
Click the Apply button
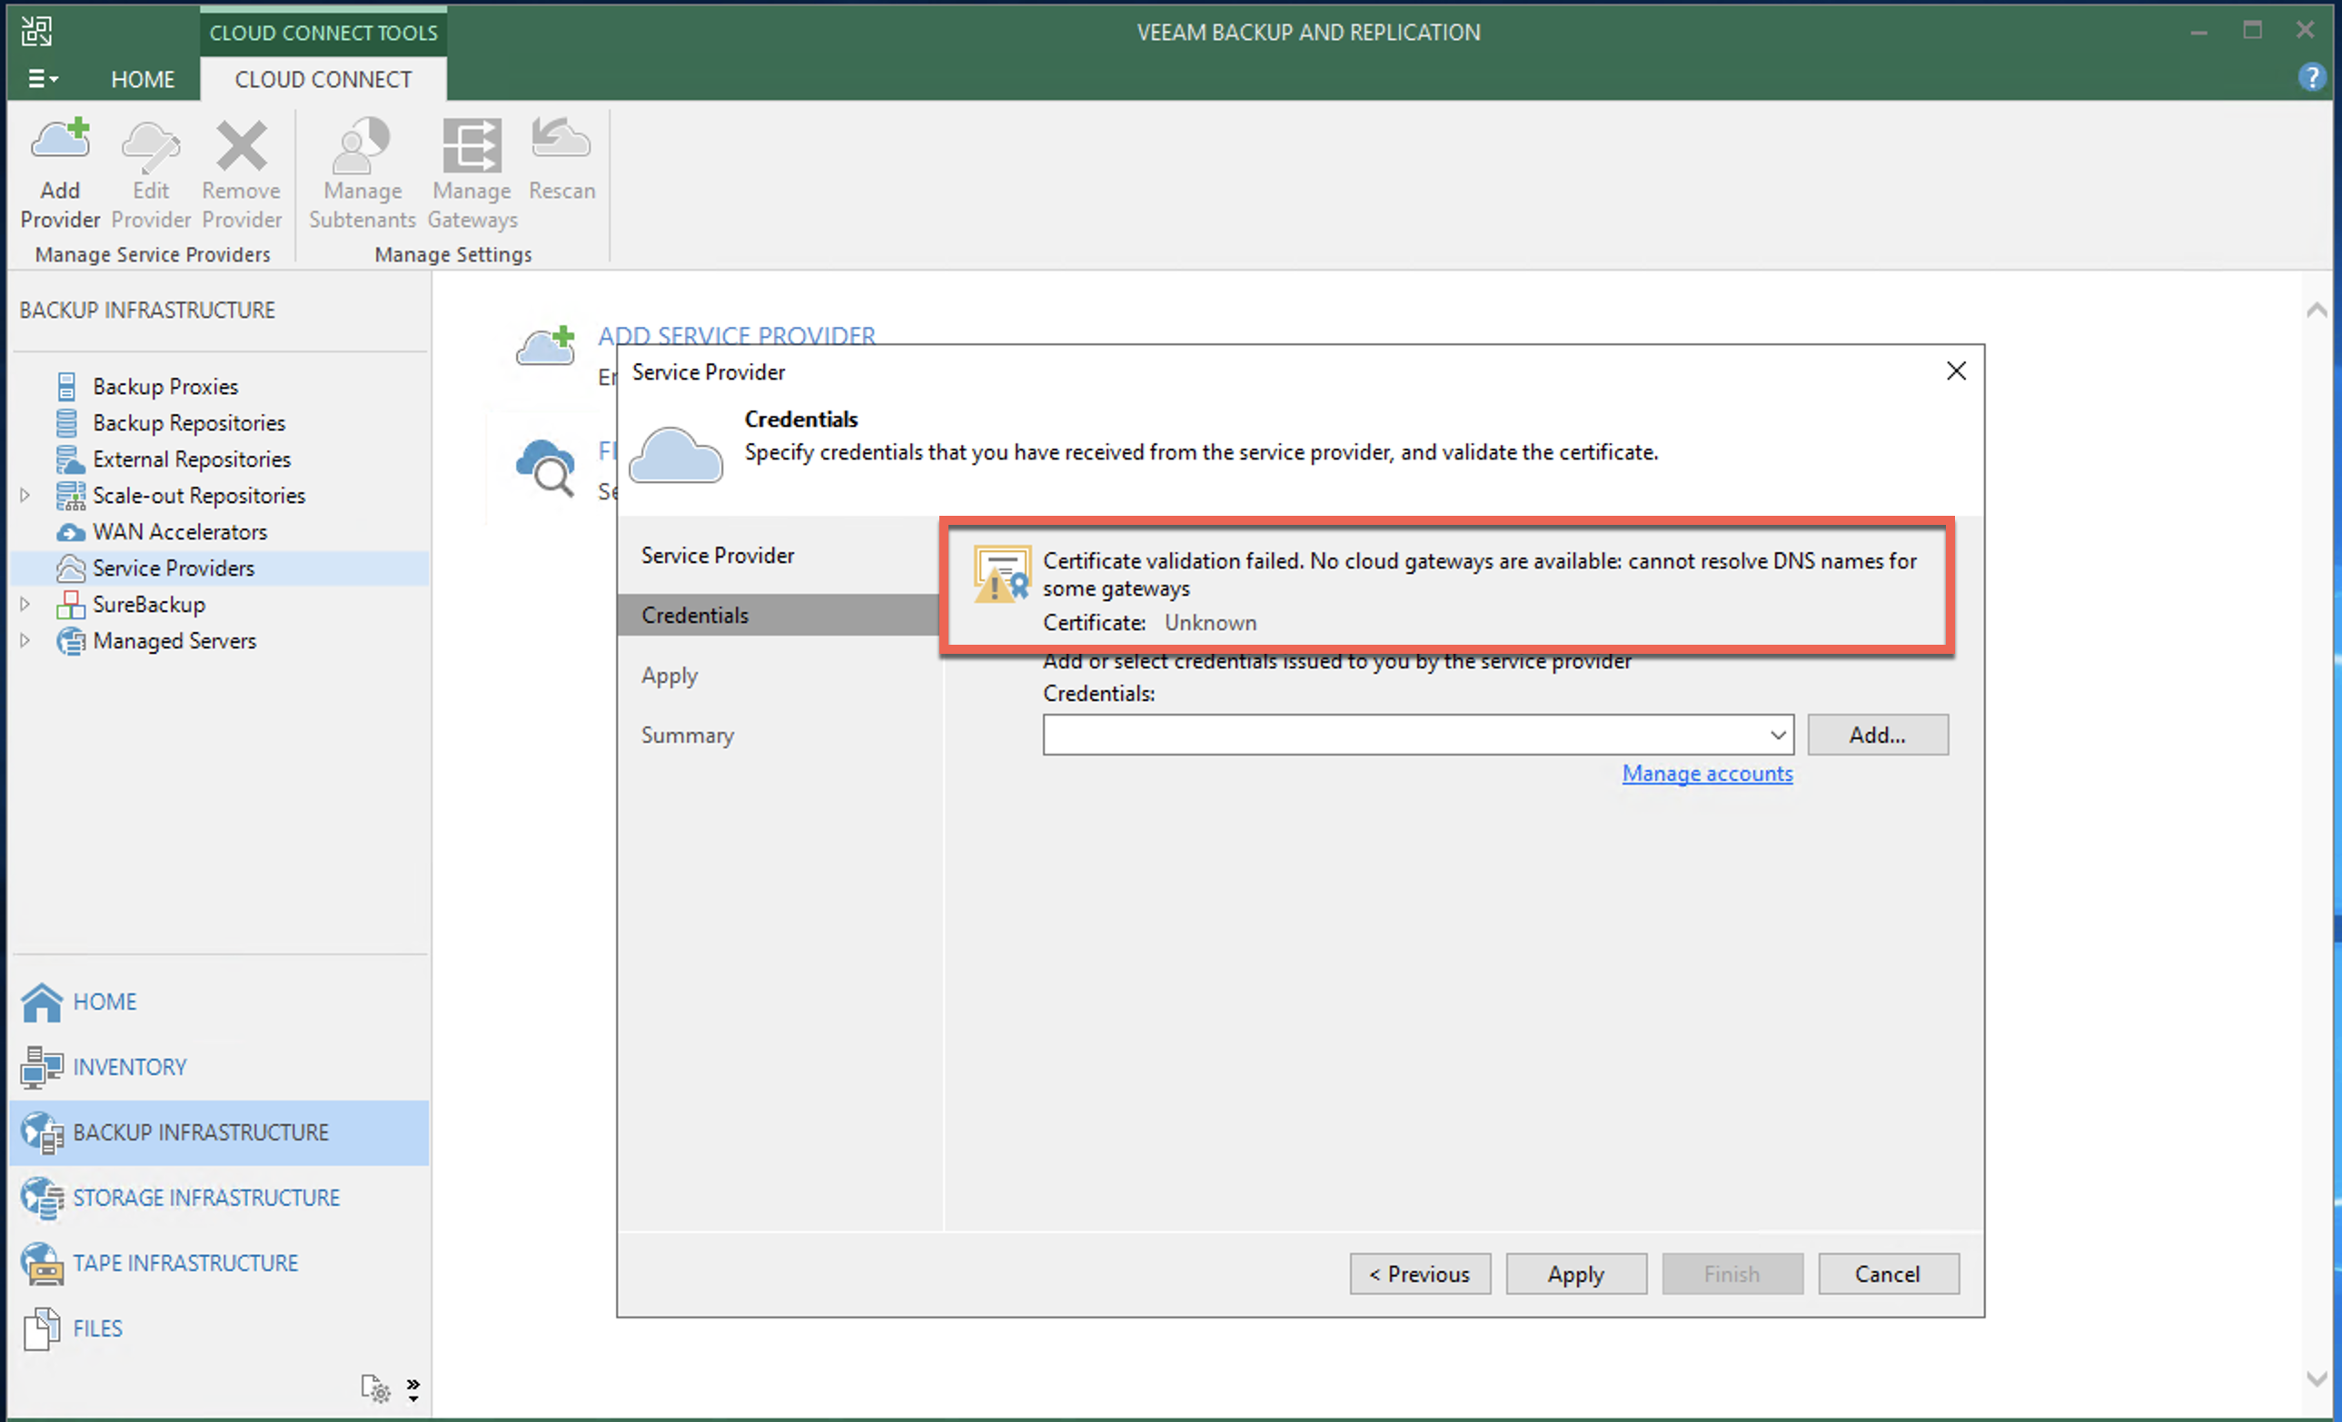pos(1575,1274)
